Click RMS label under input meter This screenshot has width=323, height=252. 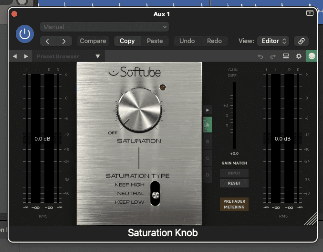(43, 216)
